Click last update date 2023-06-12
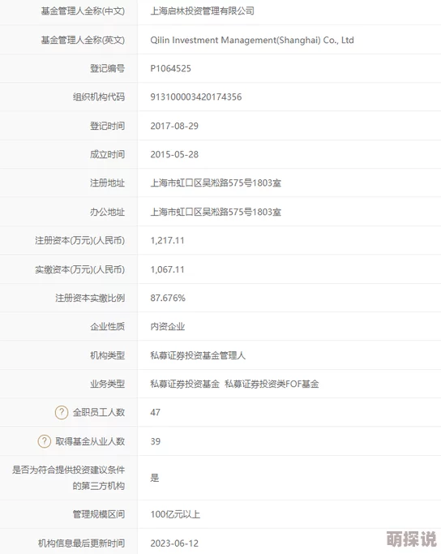Image resolution: width=441 pixels, height=554 pixels. point(174,543)
